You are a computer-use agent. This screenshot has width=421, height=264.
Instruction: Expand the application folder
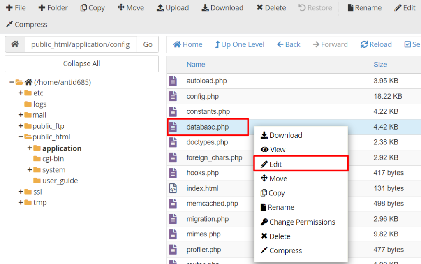[x=30, y=148]
